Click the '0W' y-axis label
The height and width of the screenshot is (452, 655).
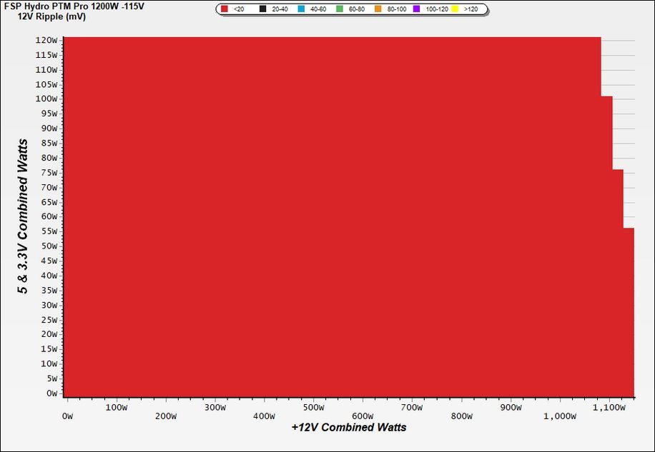coord(51,393)
